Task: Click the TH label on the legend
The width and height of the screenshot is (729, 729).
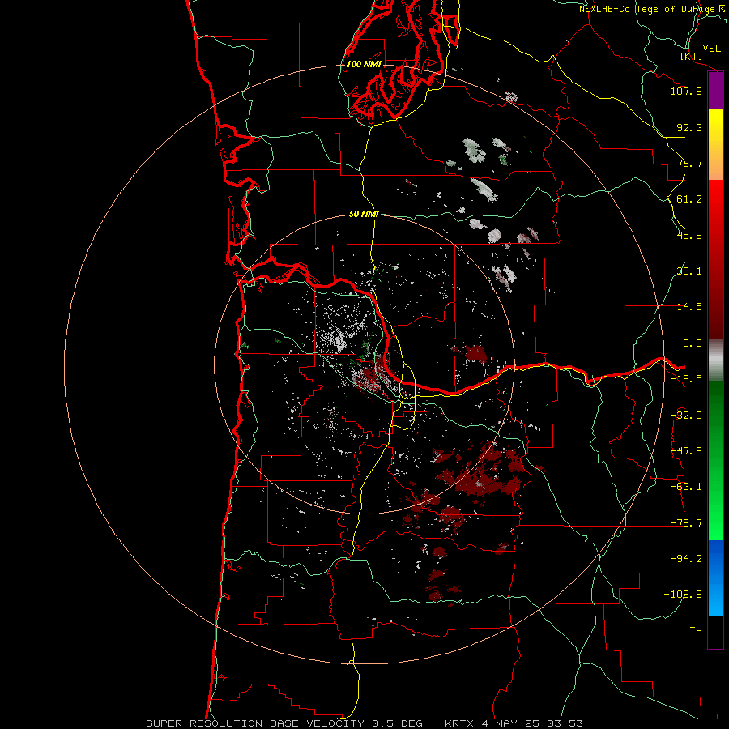Action: [696, 631]
